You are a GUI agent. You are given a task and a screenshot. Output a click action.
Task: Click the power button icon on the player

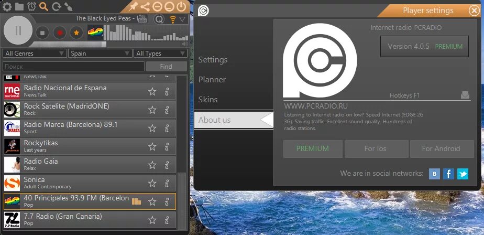point(181,6)
